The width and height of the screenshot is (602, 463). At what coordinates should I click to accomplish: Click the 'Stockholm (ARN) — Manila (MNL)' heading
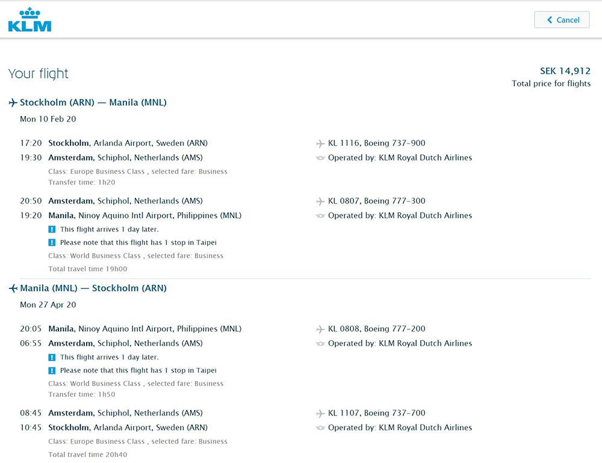point(93,102)
